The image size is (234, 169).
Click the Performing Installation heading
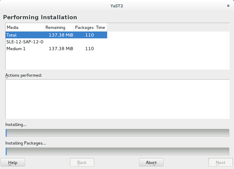[40, 17]
